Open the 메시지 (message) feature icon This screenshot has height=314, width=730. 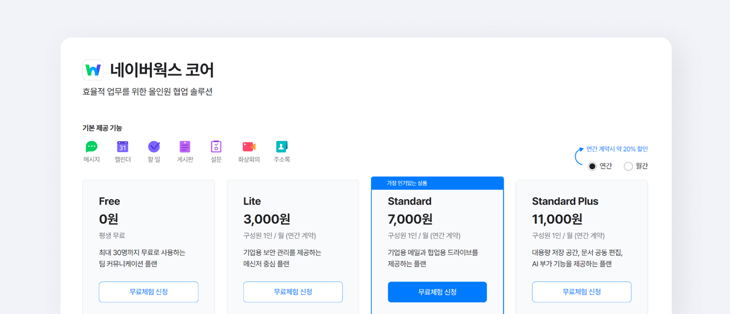click(x=91, y=147)
